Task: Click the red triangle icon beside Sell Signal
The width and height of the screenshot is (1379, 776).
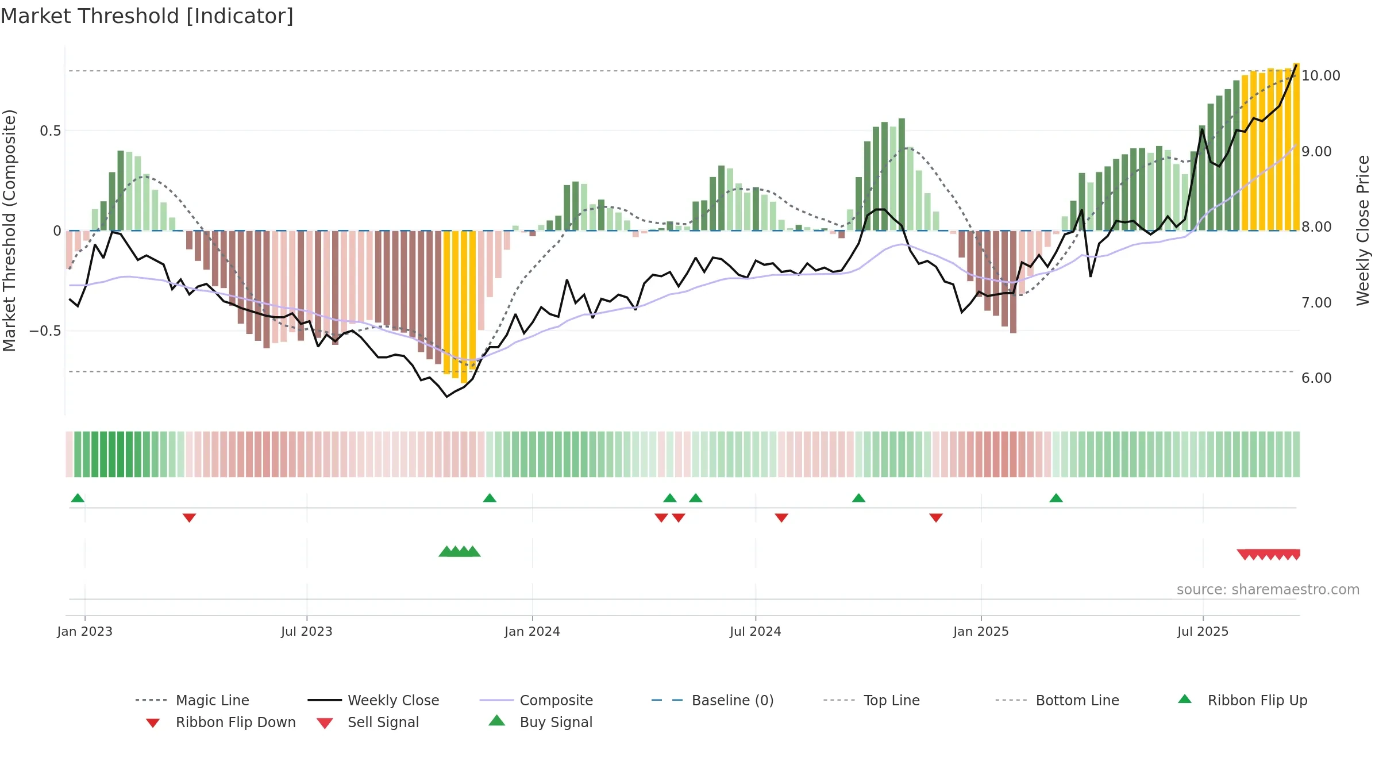Action: pos(325,723)
